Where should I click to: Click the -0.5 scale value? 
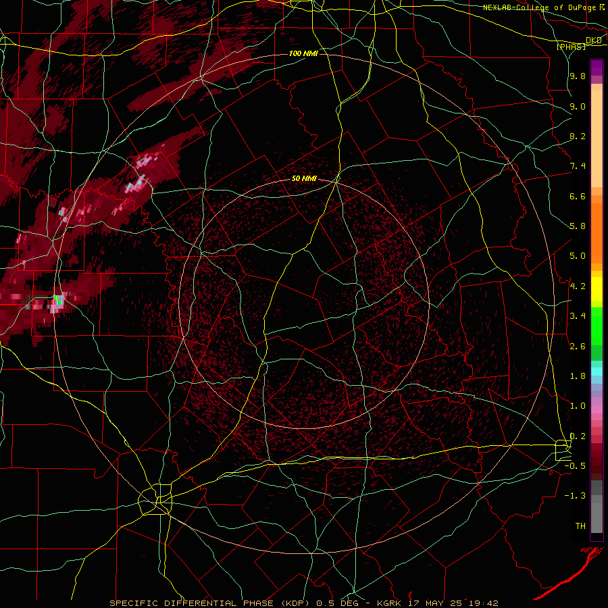coord(575,466)
